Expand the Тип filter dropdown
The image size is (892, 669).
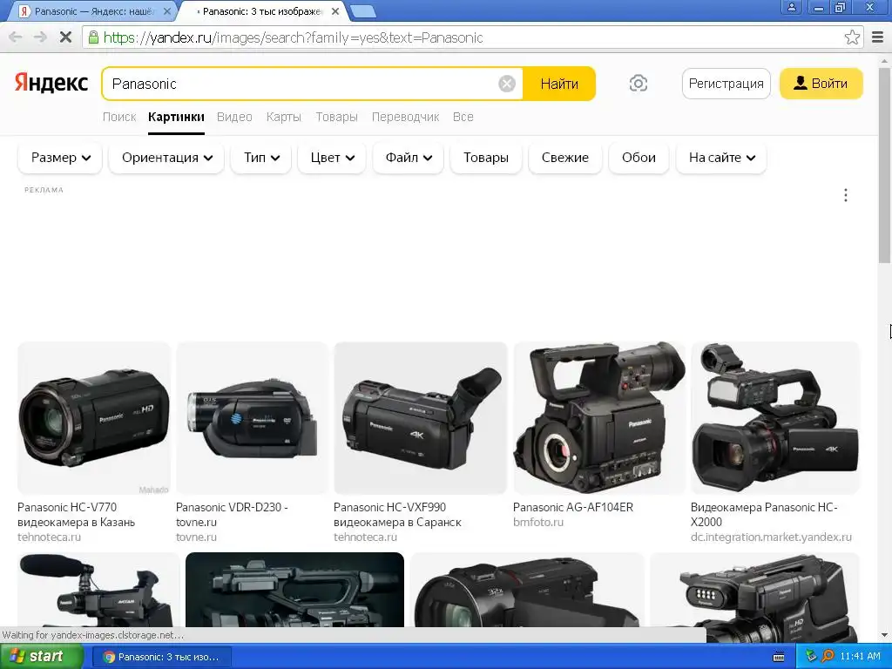(261, 158)
